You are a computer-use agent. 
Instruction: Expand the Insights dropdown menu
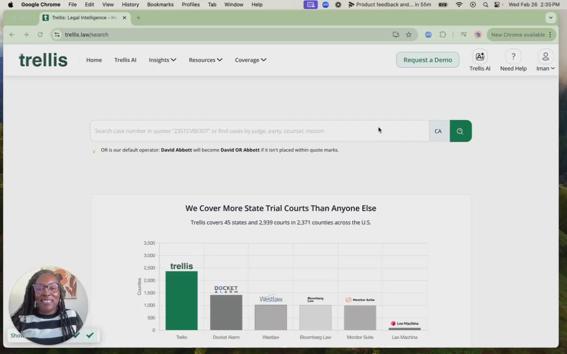coord(162,60)
